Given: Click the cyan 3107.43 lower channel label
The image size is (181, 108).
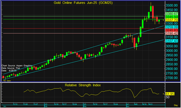Looking at the screenshot, I should coord(172,41).
